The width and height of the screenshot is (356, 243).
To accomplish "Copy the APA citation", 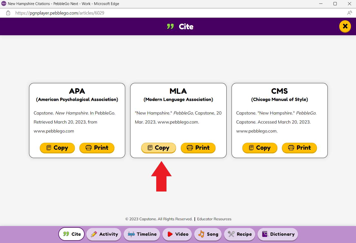I will click(x=57, y=148).
